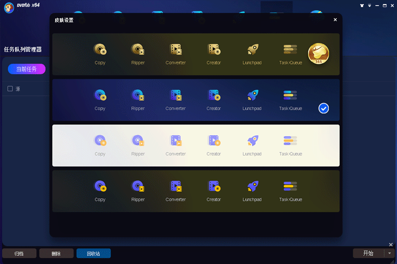
Task: Click the Task Queue icon in the gold skin row
Action: (290, 50)
